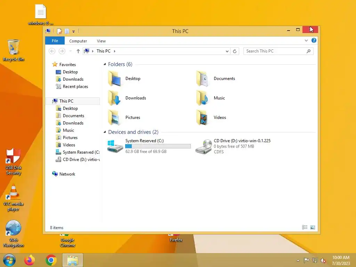Image resolution: width=356 pixels, height=267 pixels.
Task: Select the VLC media player desktop shortcut
Action: point(14,198)
